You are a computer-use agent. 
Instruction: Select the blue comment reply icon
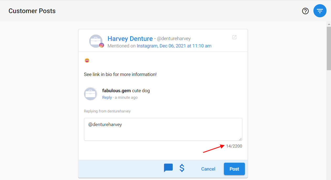click(168, 168)
